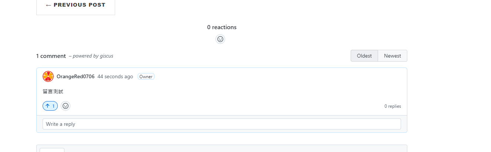Viewport: 491px width, 152px height.
Task: Upvote the comment by OrangeRed0706
Action: tap(50, 106)
